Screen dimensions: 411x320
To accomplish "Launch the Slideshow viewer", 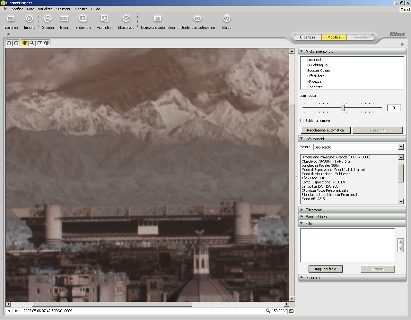I will coord(83,19).
